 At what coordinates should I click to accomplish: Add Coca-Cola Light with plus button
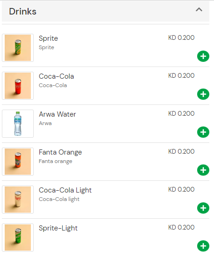tap(203, 208)
